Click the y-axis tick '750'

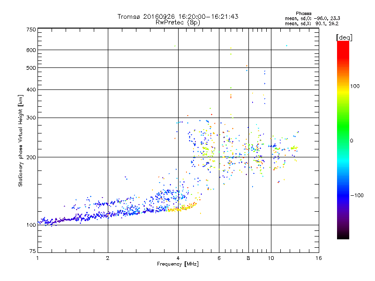(x=31, y=30)
